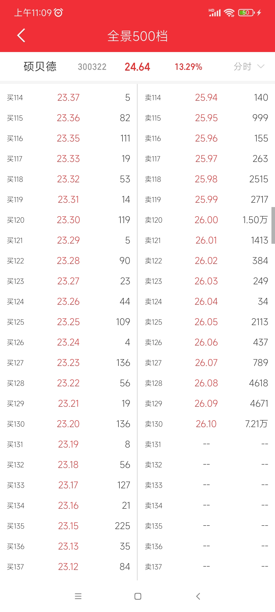Tap the 全景500档 page title
The height and width of the screenshot is (612, 275).
(x=137, y=36)
